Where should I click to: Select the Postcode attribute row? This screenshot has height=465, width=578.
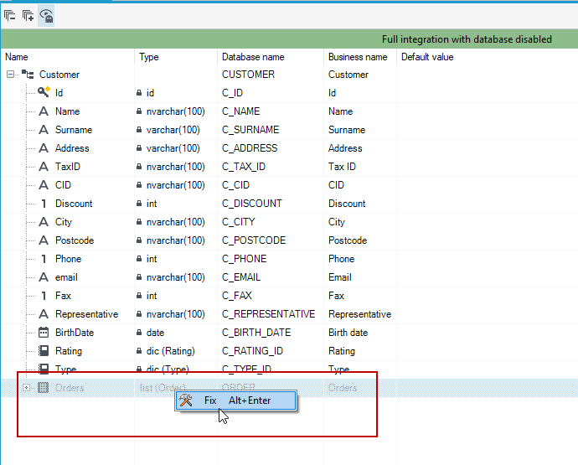(x=289, y=240)
